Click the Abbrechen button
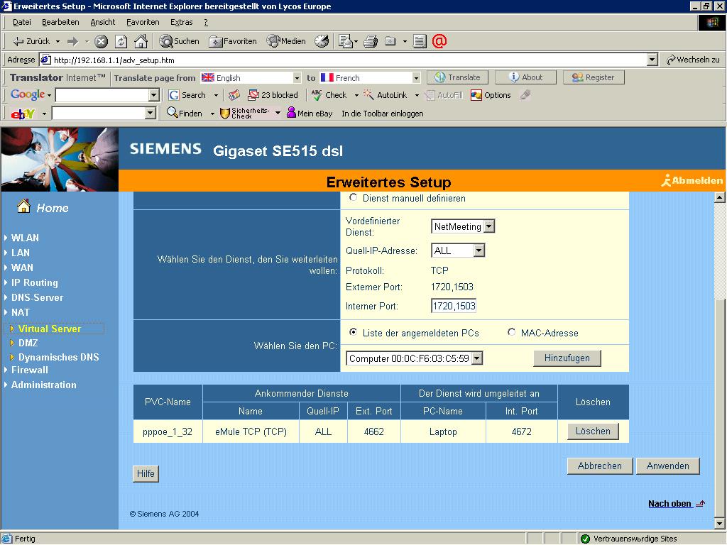Screen dimensions: 727x545 [599, 466]
